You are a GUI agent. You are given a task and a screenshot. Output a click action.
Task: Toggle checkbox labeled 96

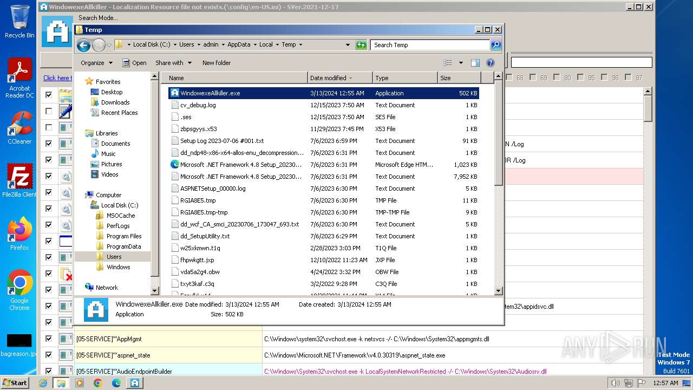[x=604, y=77]
